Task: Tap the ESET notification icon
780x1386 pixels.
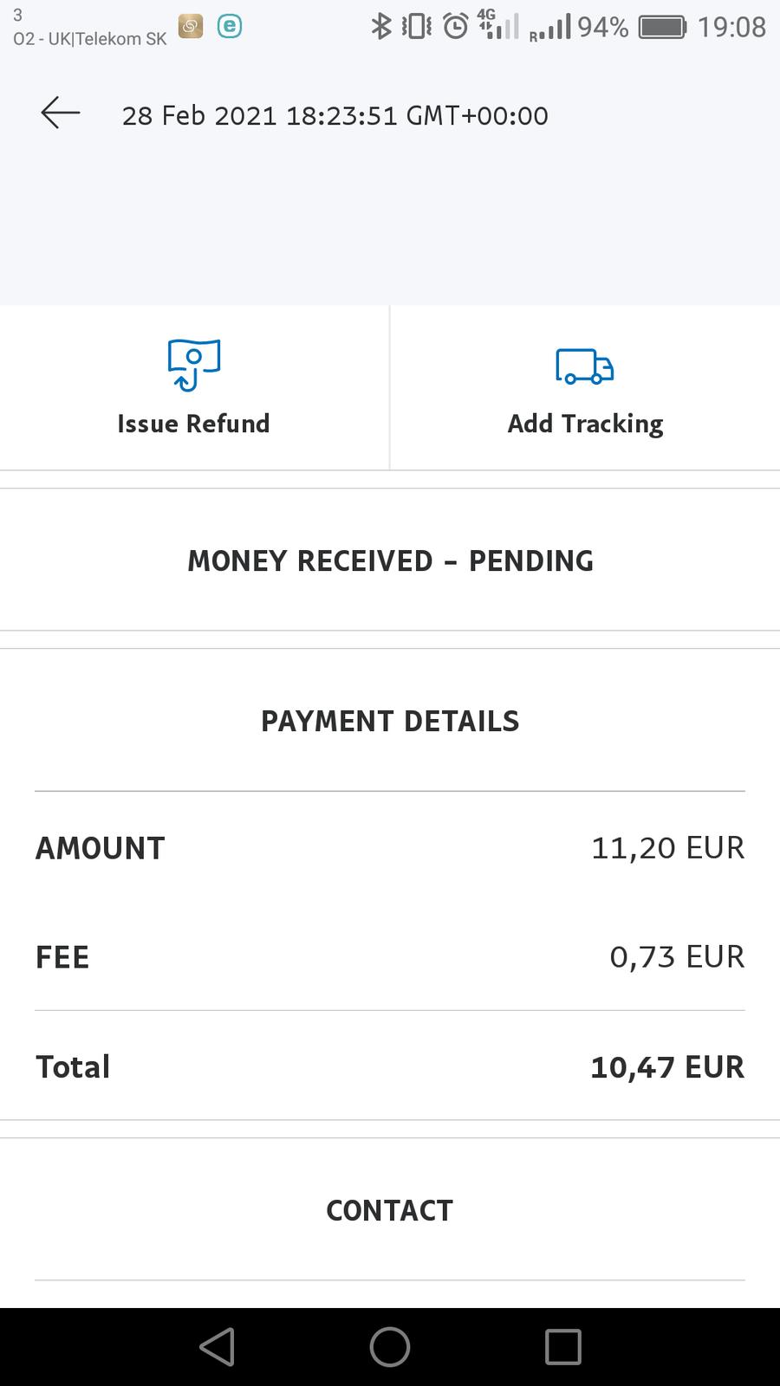Action: coord(229,27)
